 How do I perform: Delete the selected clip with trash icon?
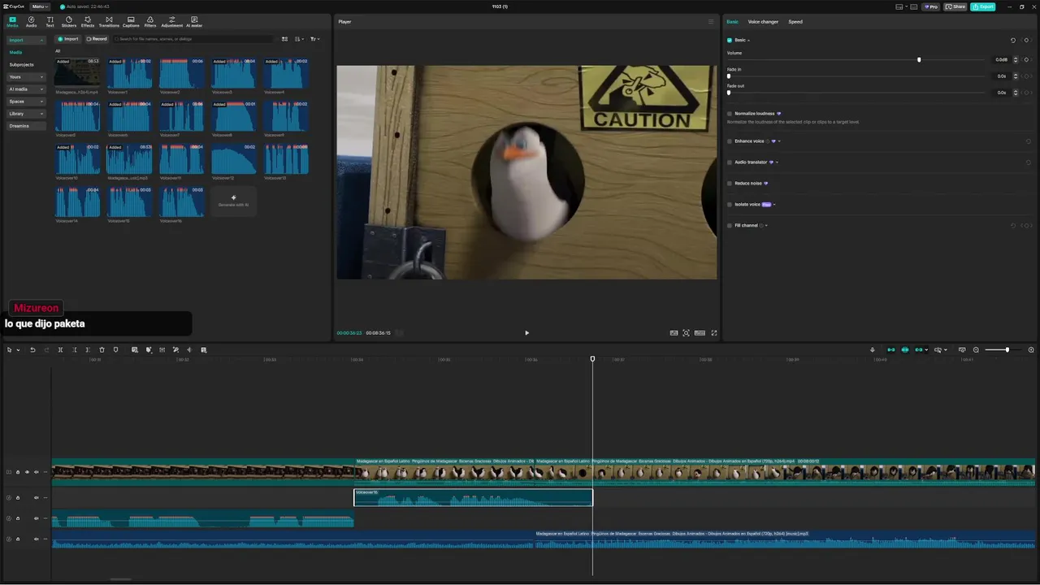click(x=102, y=349)
